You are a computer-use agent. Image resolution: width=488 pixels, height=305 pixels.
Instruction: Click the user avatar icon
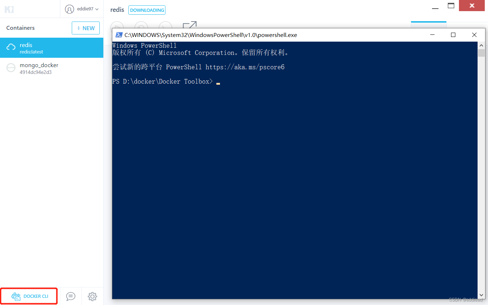point(69,9)
